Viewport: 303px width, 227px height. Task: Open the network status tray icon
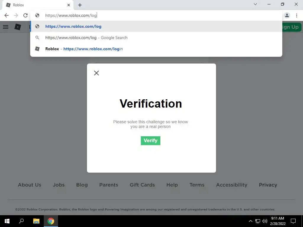click(258, 221)
